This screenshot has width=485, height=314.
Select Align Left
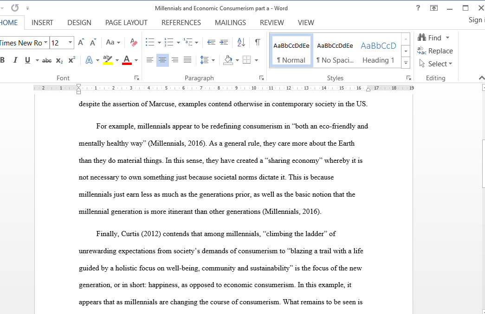coord(150,60)
